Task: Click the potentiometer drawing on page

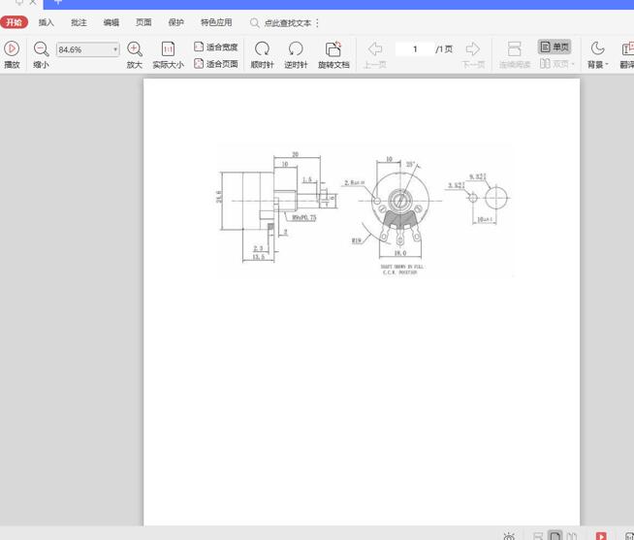Action: pyautogui.click(x=364, y=210)
